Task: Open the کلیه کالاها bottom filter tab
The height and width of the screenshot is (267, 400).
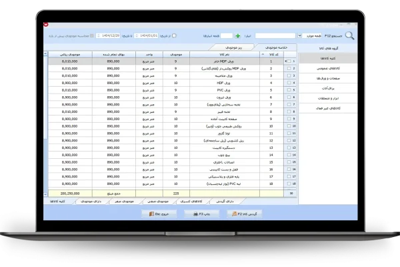Action: click(x=57, y=202)
